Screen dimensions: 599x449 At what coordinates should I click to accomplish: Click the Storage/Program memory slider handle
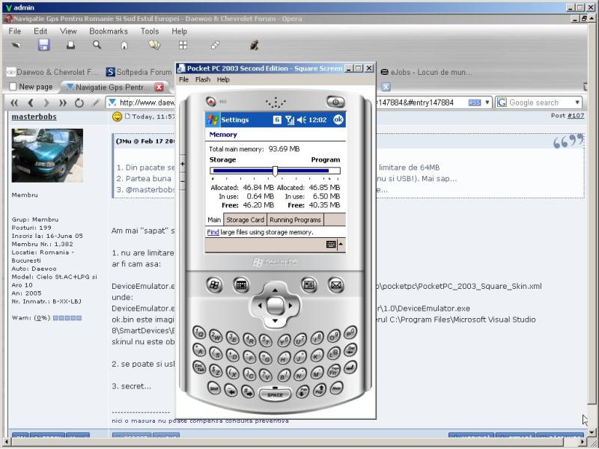click(275, 171)
